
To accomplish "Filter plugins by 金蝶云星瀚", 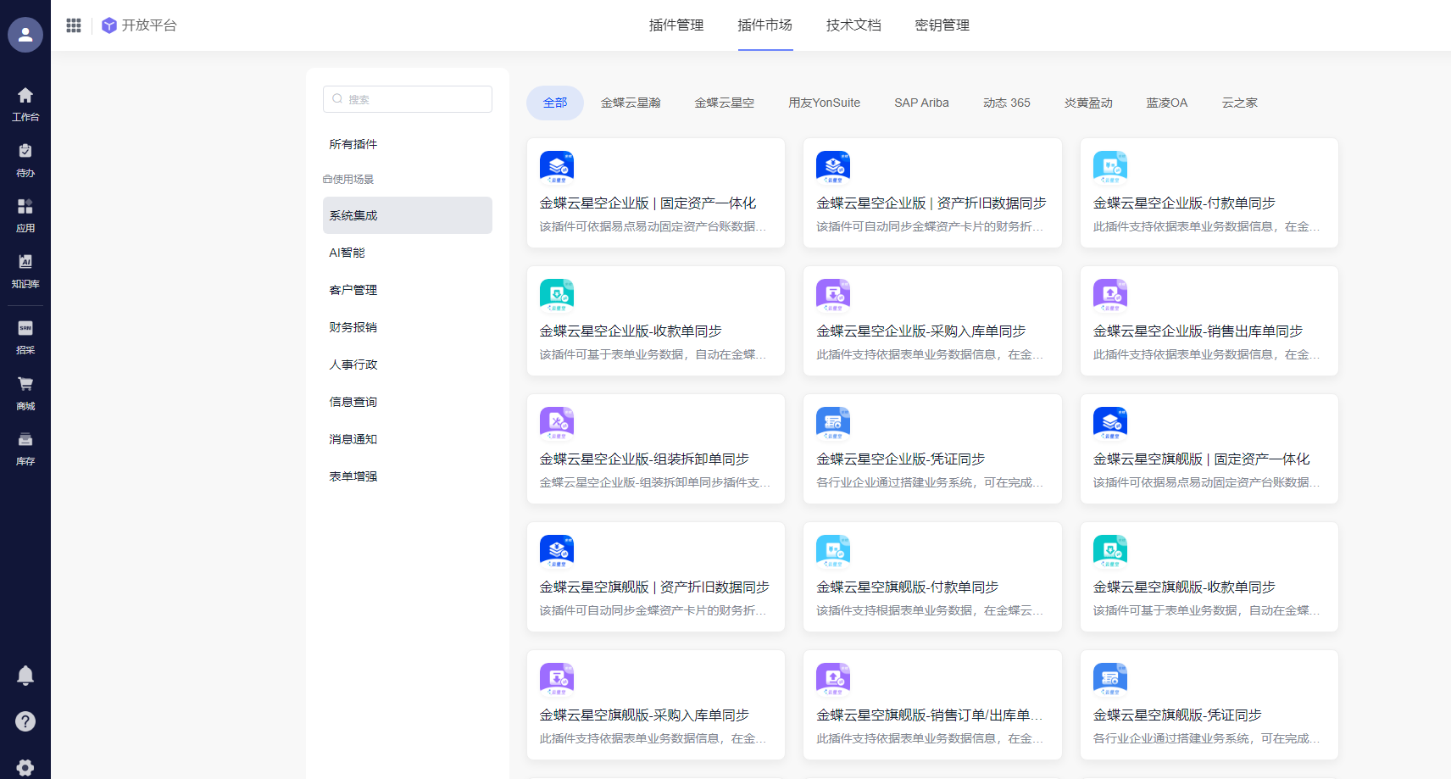I will click(x=631, y=103).
